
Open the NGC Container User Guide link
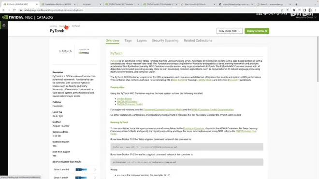[x=246, y=131]
